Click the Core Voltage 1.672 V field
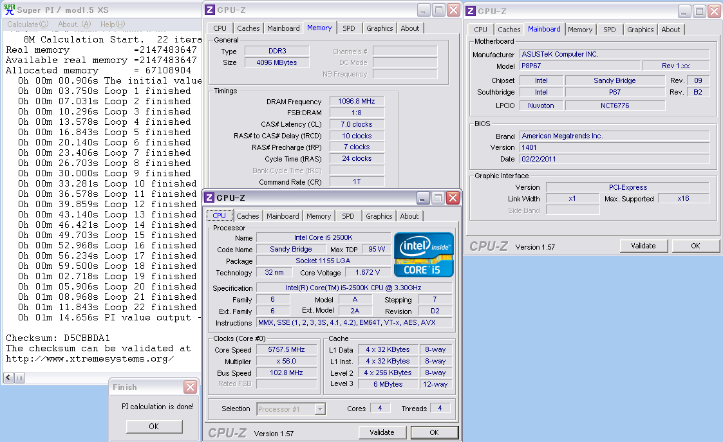Image resolution: width=723 pixels, height=442 pixels. point(368,272)
